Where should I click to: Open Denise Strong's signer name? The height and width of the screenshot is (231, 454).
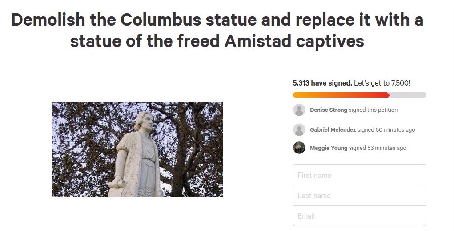(328, 110)
